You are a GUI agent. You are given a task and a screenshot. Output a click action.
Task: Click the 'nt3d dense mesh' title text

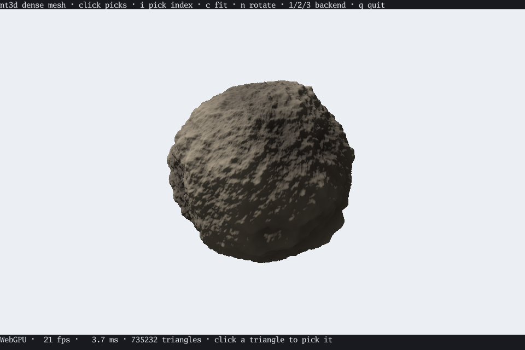pos(33,5)
